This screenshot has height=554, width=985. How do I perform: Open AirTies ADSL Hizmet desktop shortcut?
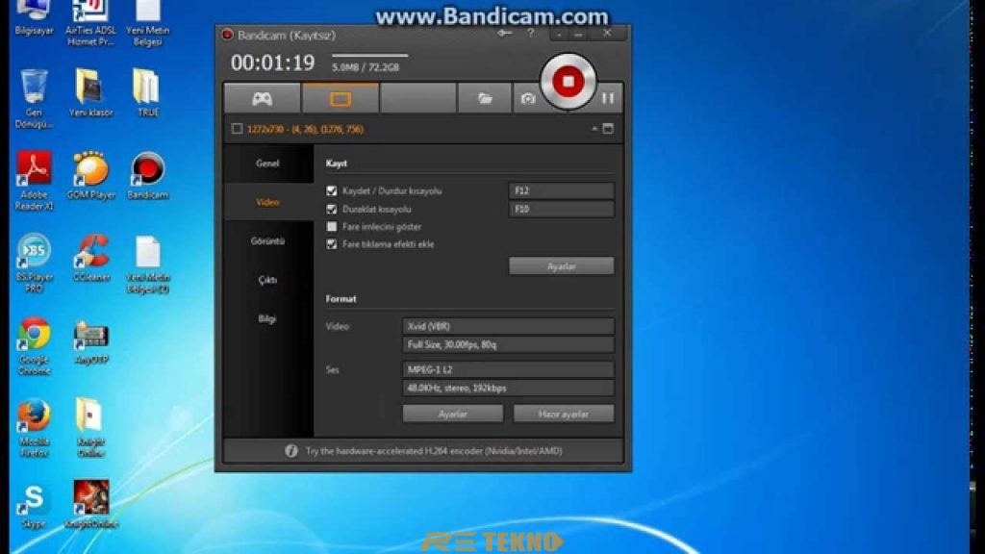90,23
